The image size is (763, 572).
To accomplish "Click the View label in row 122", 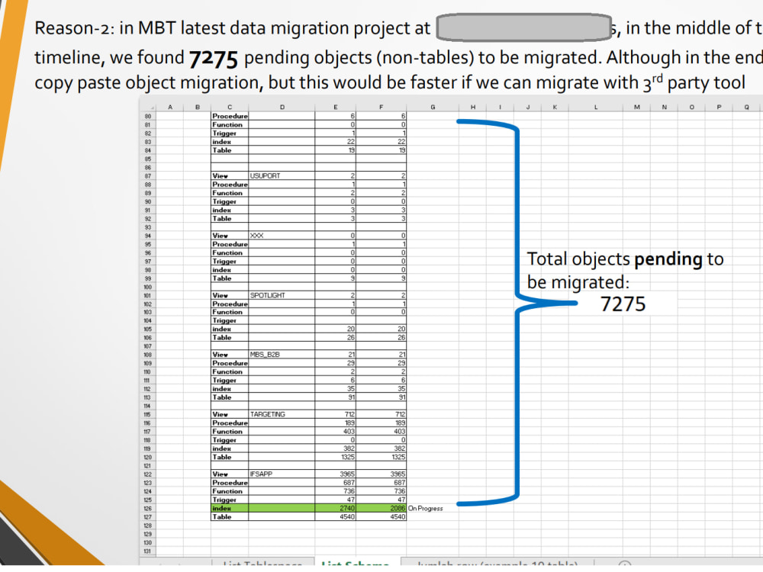I will click(x=230, y=474).
